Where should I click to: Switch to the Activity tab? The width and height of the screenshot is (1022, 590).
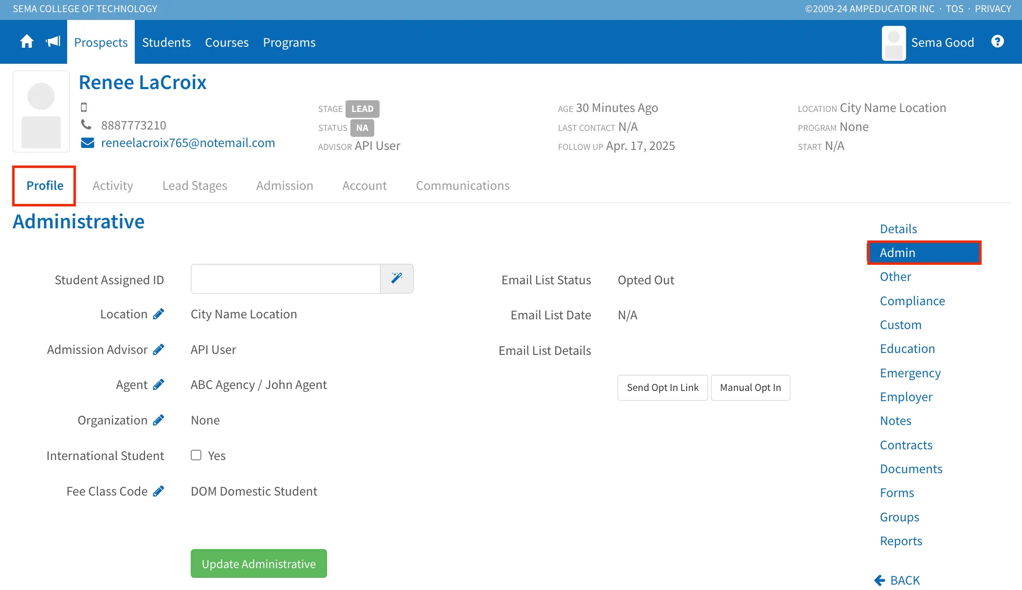click(113, 185)
